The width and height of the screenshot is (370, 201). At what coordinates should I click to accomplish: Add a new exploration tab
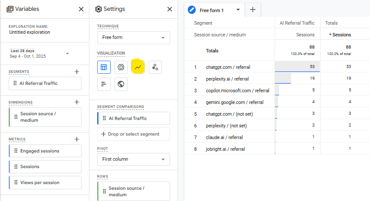click(x=252, y=10)
